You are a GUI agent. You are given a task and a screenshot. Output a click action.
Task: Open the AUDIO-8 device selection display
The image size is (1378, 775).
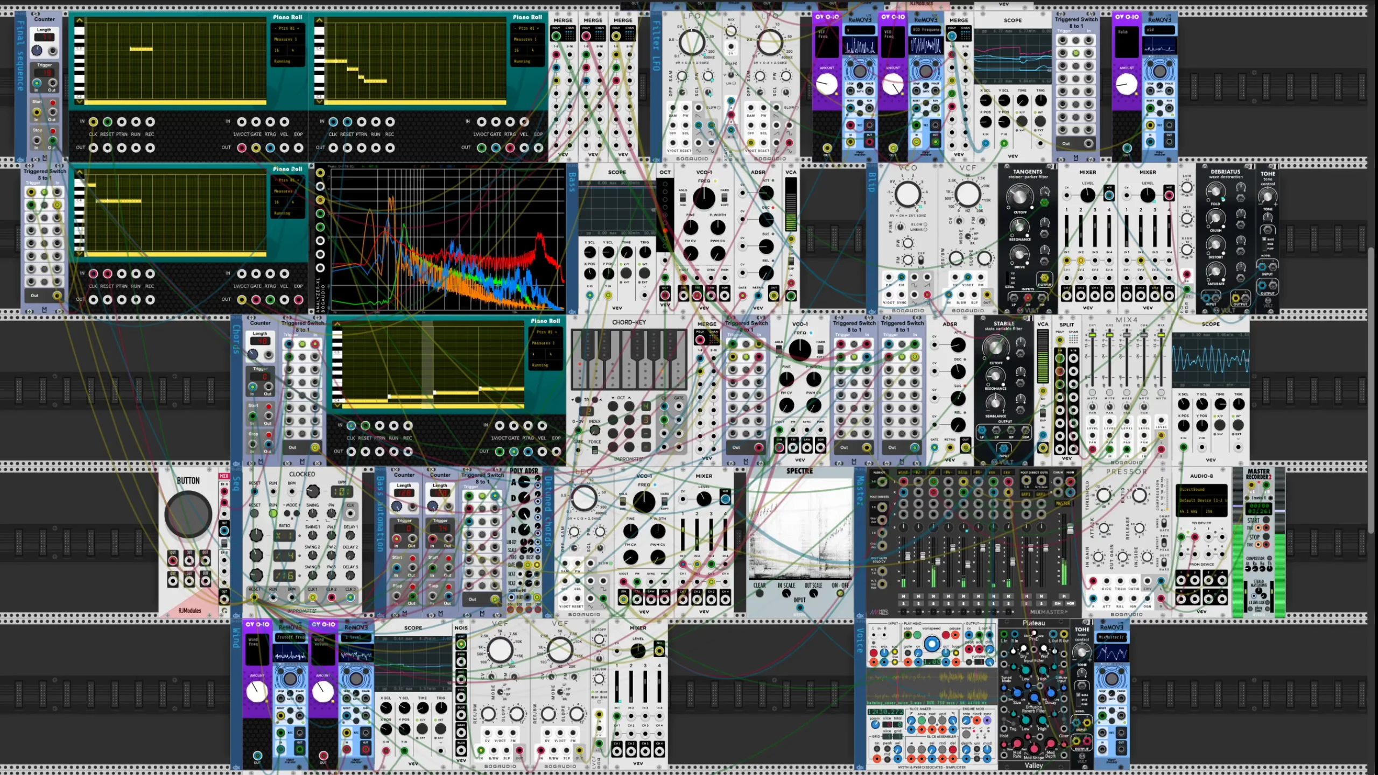1201,501
